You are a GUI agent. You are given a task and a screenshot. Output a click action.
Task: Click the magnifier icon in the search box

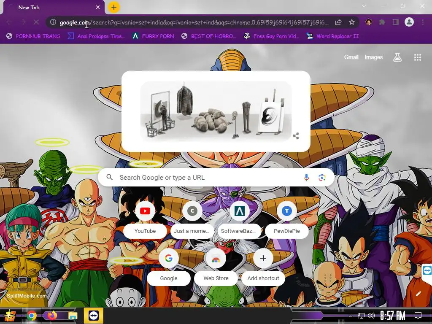(109, 177)
